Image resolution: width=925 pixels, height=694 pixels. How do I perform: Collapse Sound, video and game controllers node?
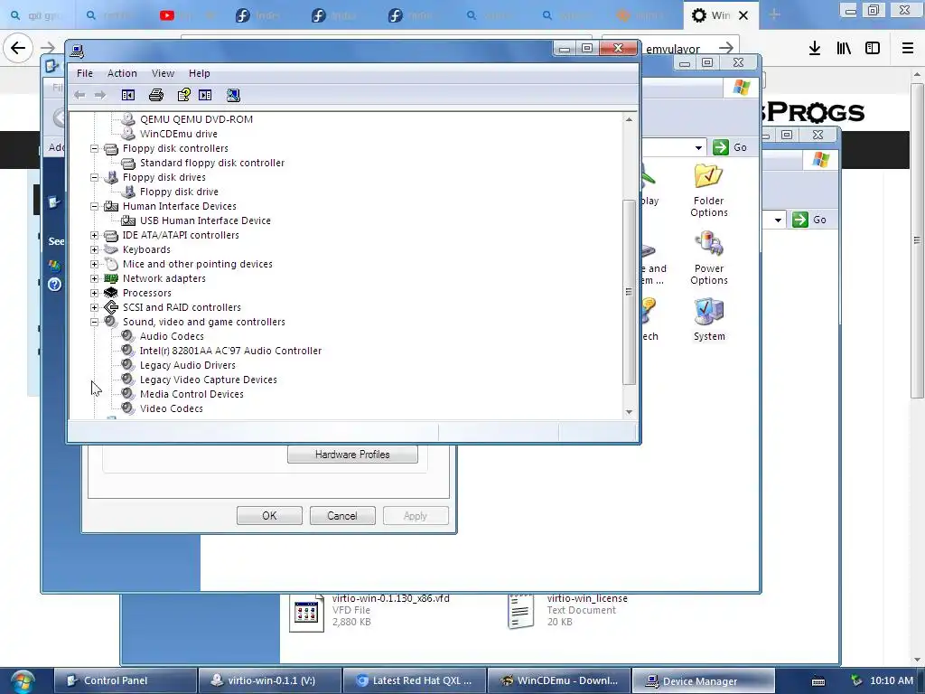pyautogui.click(x=94, y=323)
